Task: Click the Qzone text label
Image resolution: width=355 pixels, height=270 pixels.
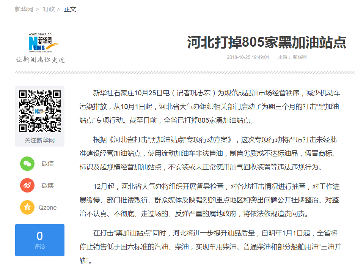Action: [x=47, y=207]
